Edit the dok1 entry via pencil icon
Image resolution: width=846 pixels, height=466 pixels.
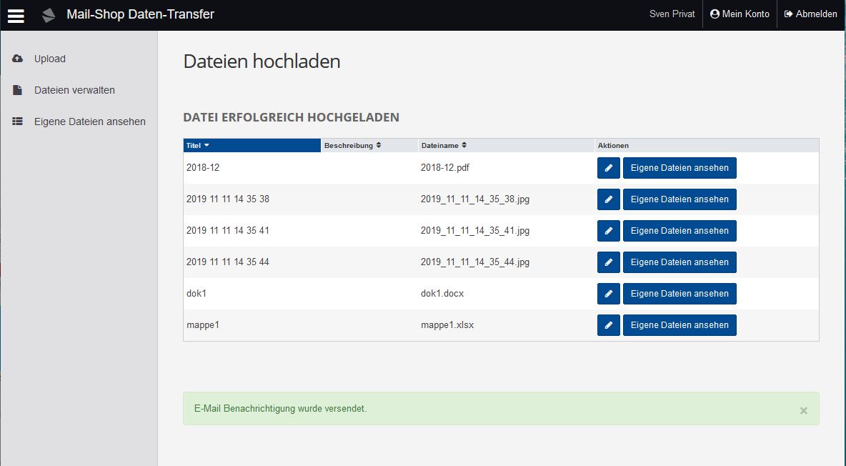[x=608, y=294]
